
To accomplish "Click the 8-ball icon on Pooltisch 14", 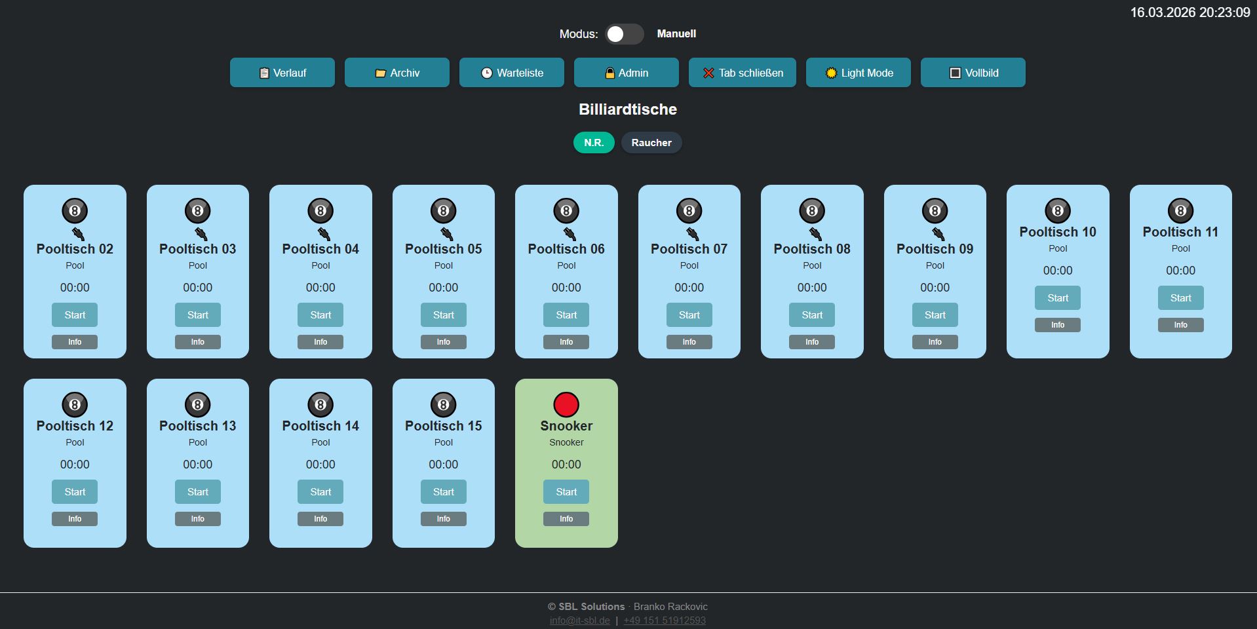I will click(x=320, y=404).
